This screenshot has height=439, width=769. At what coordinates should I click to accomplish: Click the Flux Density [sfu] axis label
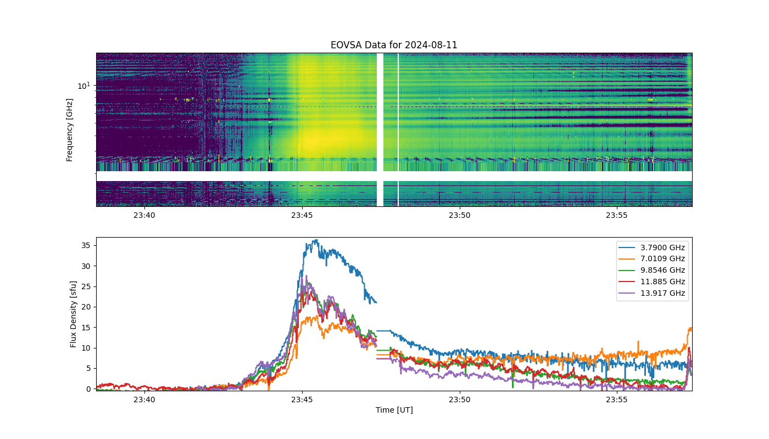pyautogui.click(x=74, y=314)
